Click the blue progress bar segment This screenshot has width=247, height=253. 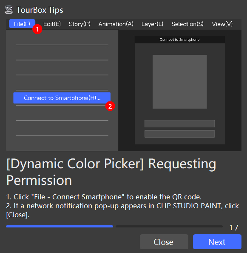coord(60,226)
